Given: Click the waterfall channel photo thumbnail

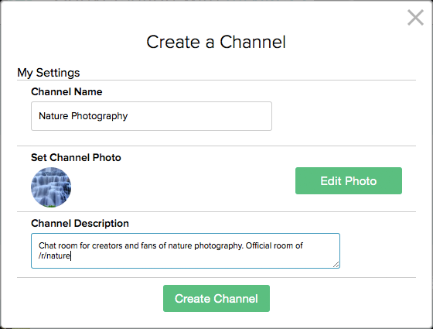Looking at the screenshot, I should 51,187.
